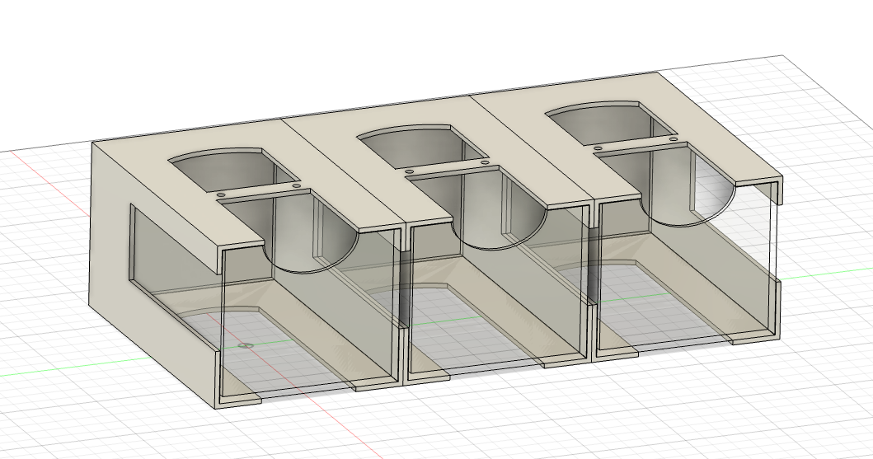Select left screw hole on first compartment crossbar
Viewport: 873px width, 459px height.
[x=220, y=195]
